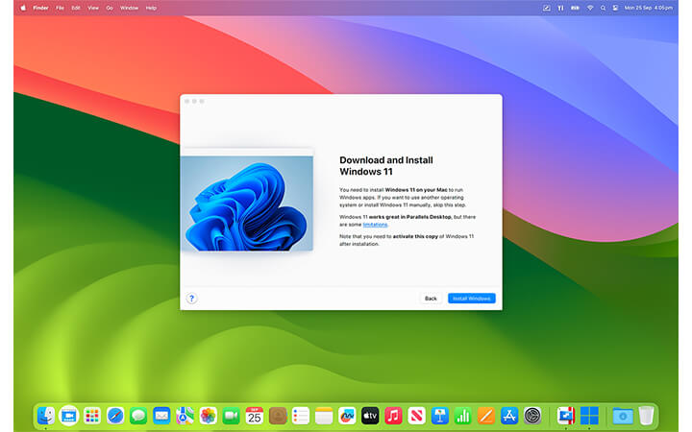Open Contacts app in dock
The image size is (692, 432).
[x=278, y=416]
